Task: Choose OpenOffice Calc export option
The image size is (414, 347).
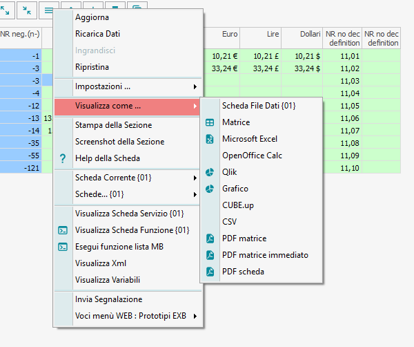Action: pos(252,156)
